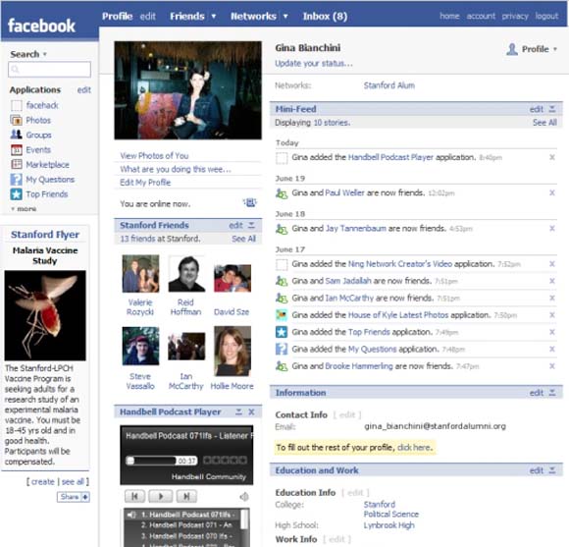Viewport: 569px width, 547px height.
Task: Remove the Brooke Hammerling friendship story
Action: tap(552, 365)
